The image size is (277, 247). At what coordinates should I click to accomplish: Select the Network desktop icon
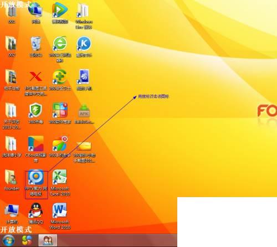(x=36, y=13)
